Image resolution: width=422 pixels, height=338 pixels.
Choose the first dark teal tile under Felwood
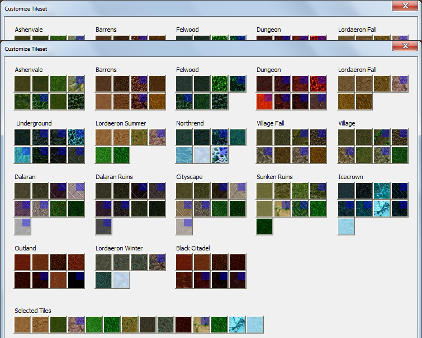tap(184, 84)
